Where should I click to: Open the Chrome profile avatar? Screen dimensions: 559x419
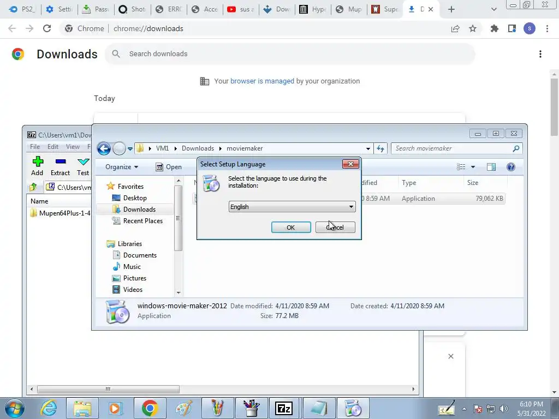click(530, 28)
